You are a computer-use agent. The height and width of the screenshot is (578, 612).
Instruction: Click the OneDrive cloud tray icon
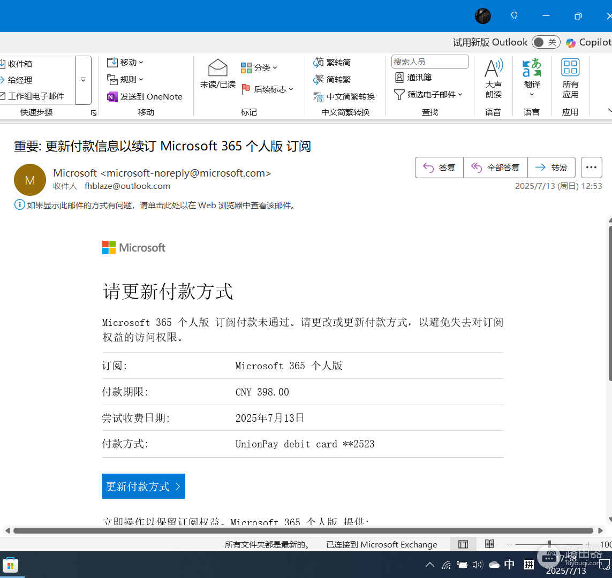pos(494,565)
